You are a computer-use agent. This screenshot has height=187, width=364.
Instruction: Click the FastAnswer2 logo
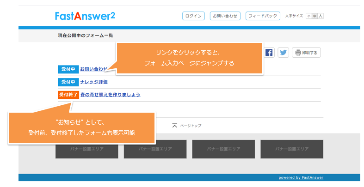coord(85,16)
